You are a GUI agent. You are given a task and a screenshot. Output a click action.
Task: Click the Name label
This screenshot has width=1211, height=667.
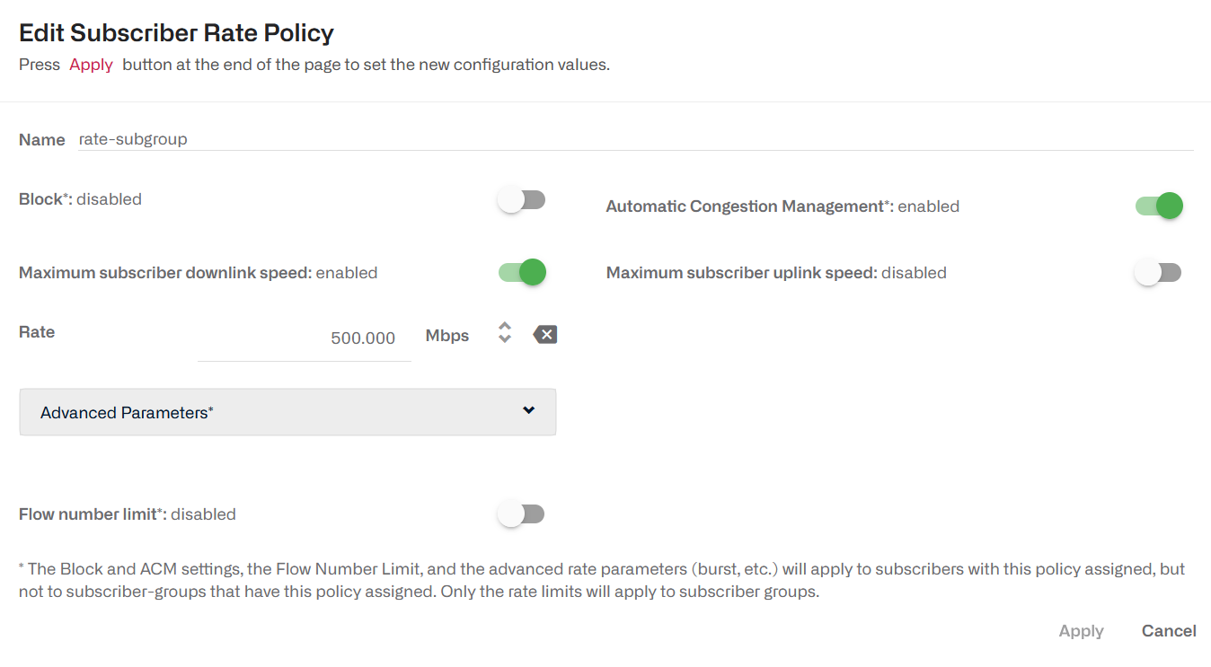click(x=41, y=140)
